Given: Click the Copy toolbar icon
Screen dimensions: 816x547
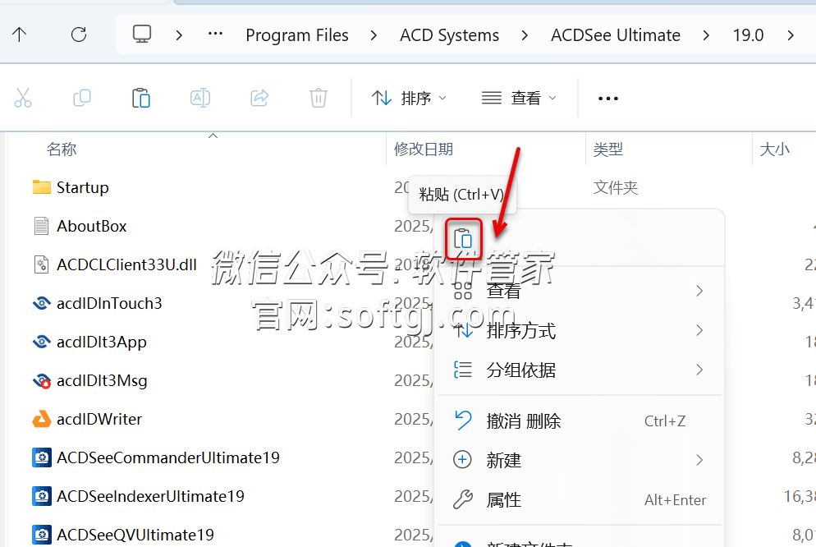Looking at the screenshot, I should (82, 98).
